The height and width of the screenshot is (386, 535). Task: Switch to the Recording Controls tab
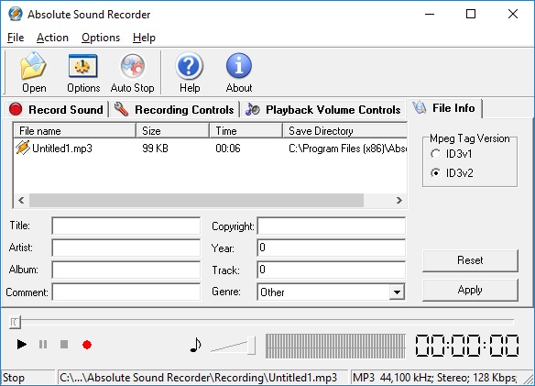(174, 110)
